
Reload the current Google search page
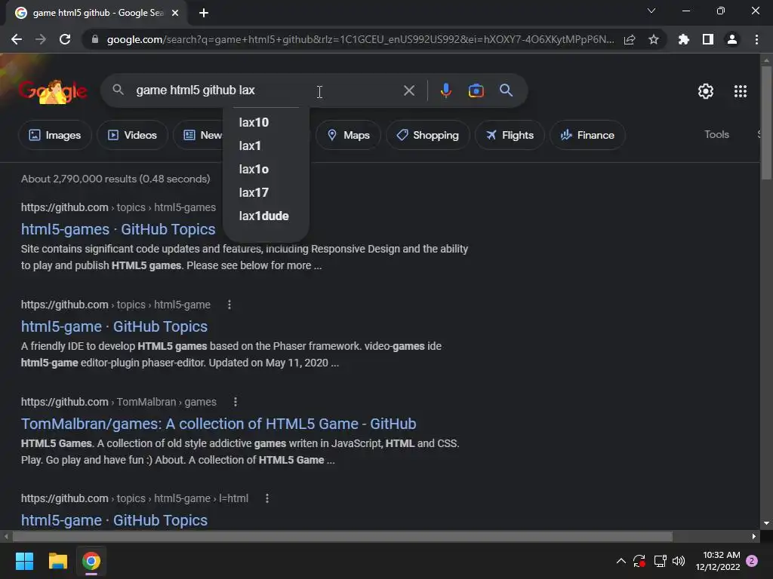65,39
